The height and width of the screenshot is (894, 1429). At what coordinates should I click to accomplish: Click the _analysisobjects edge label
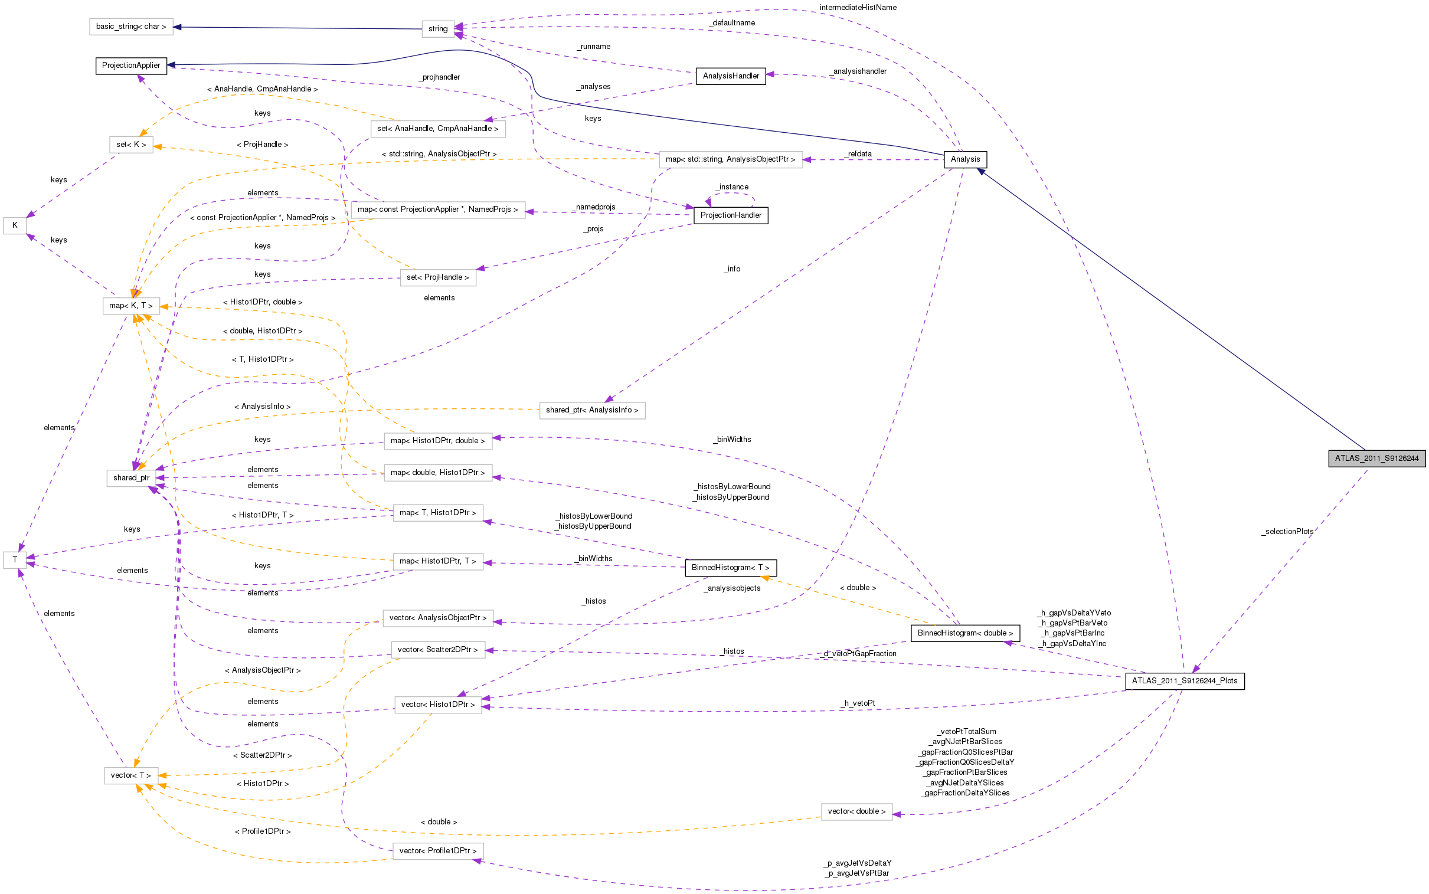[732, 588]
